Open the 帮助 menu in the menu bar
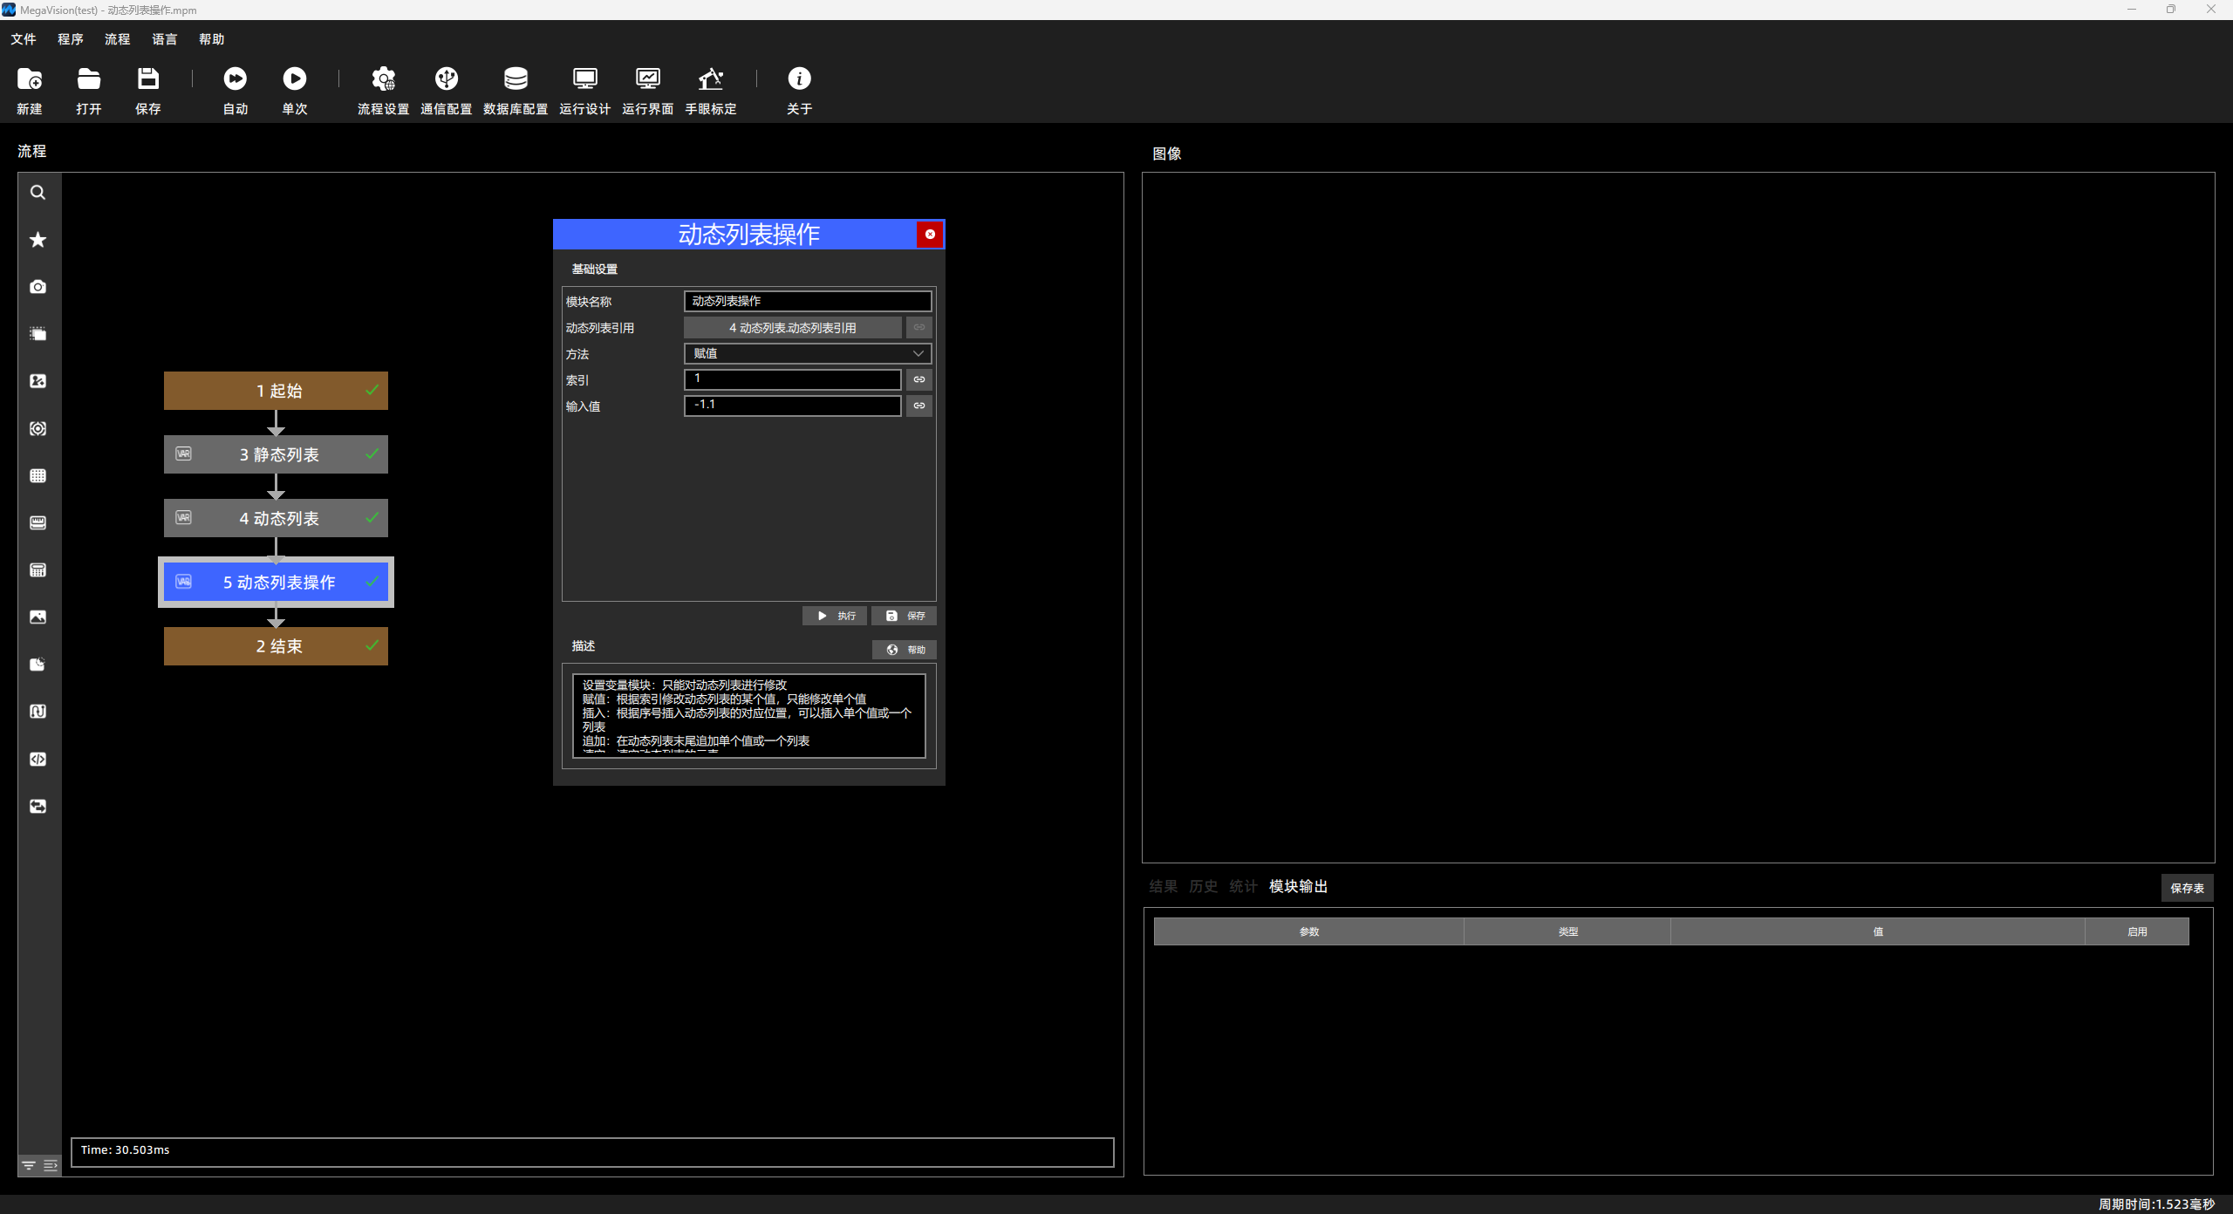The height and width of the screenshot is (1214, 2233). point(212,39)
